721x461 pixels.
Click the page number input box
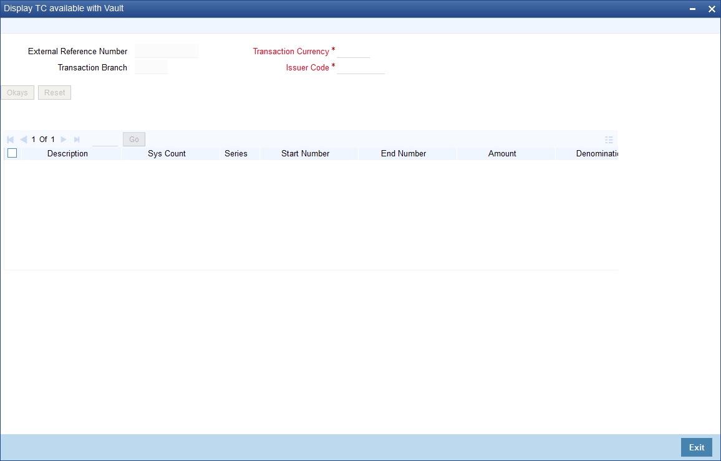(105, 139)
